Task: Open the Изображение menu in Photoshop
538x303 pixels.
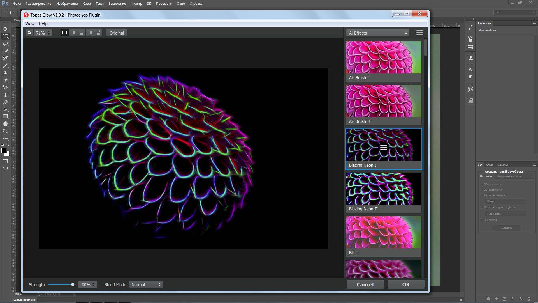Action: (x=67, y=4)
